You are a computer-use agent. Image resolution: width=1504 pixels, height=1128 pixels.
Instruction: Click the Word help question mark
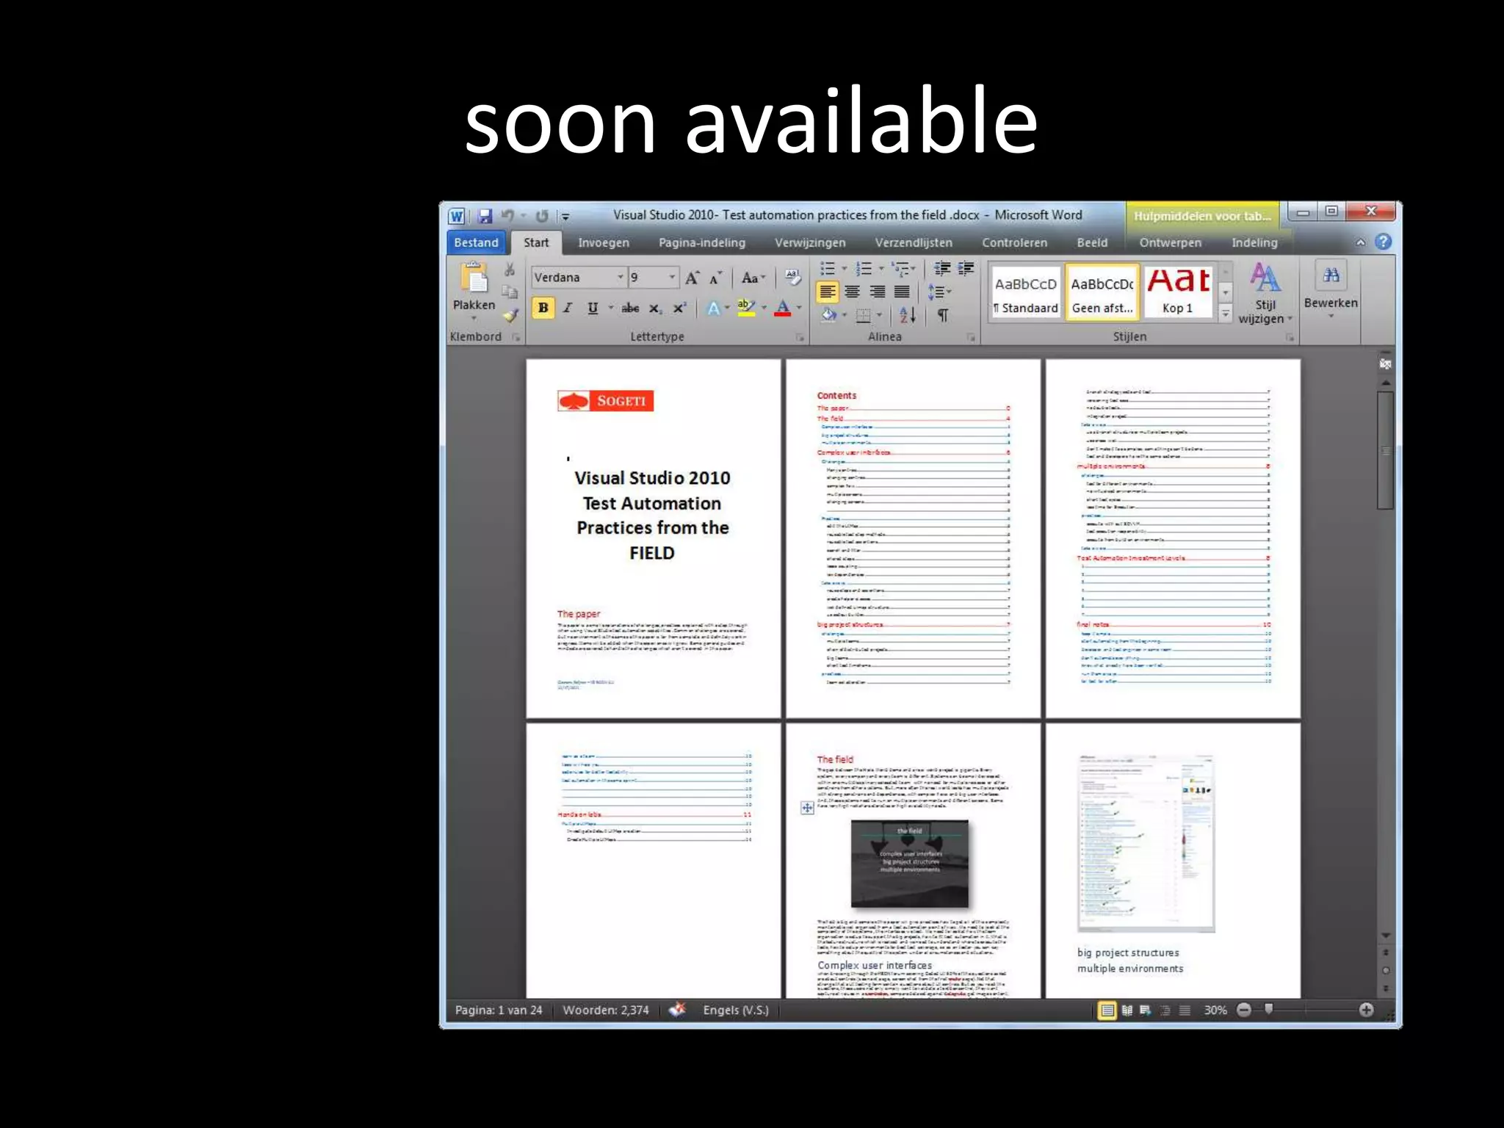(x=1383, y=242)
